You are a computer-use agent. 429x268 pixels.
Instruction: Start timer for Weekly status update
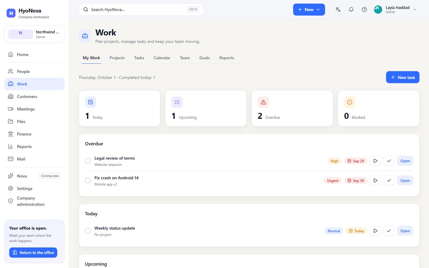click(375, 231)
